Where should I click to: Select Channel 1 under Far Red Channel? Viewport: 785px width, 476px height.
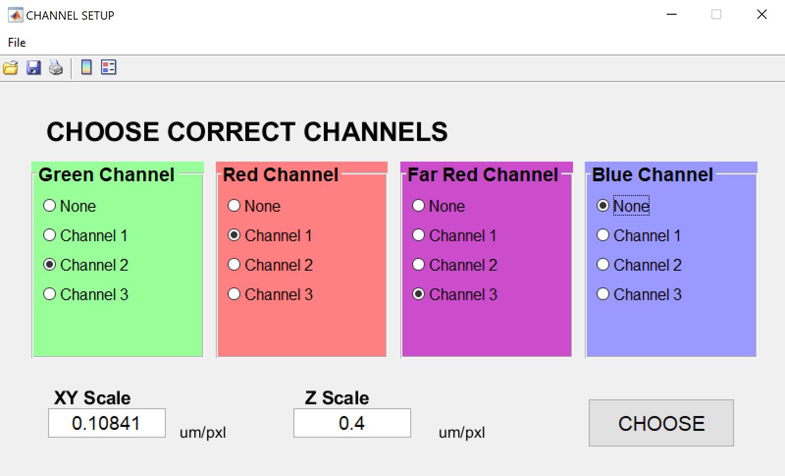click(x=419, y=235)
